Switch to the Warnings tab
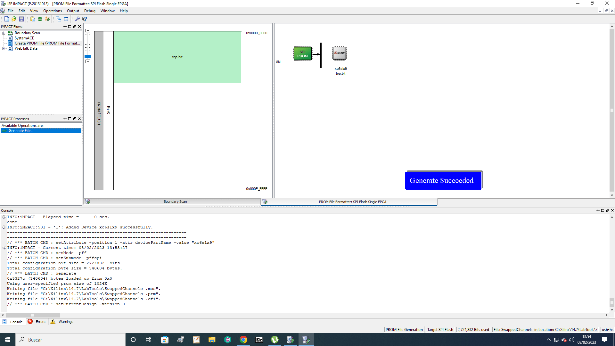Screen dimensions: 615x346 (x=62, y=322)
